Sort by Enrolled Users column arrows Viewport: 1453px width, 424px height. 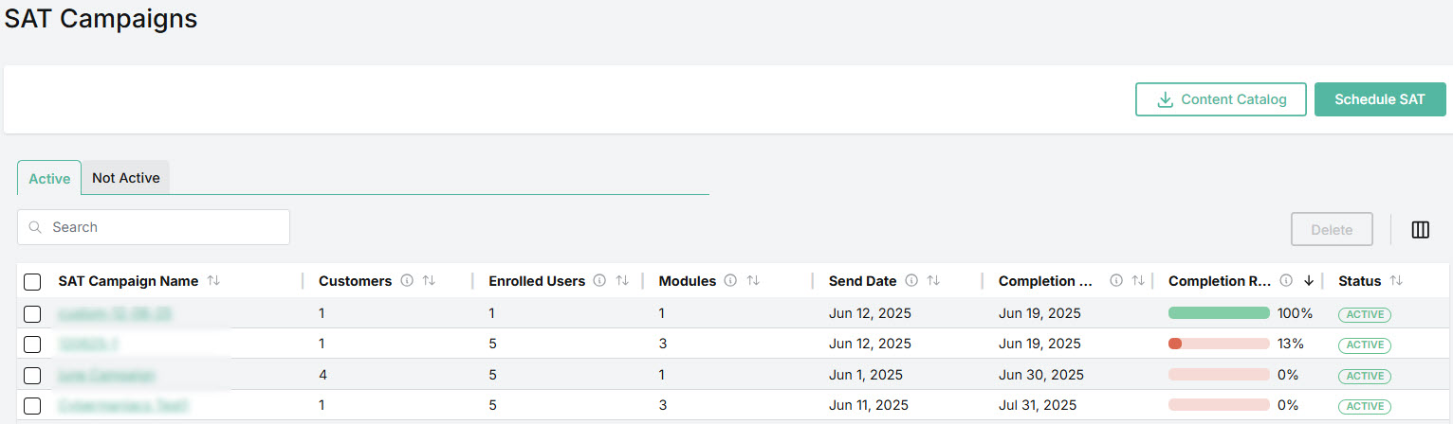622,281
